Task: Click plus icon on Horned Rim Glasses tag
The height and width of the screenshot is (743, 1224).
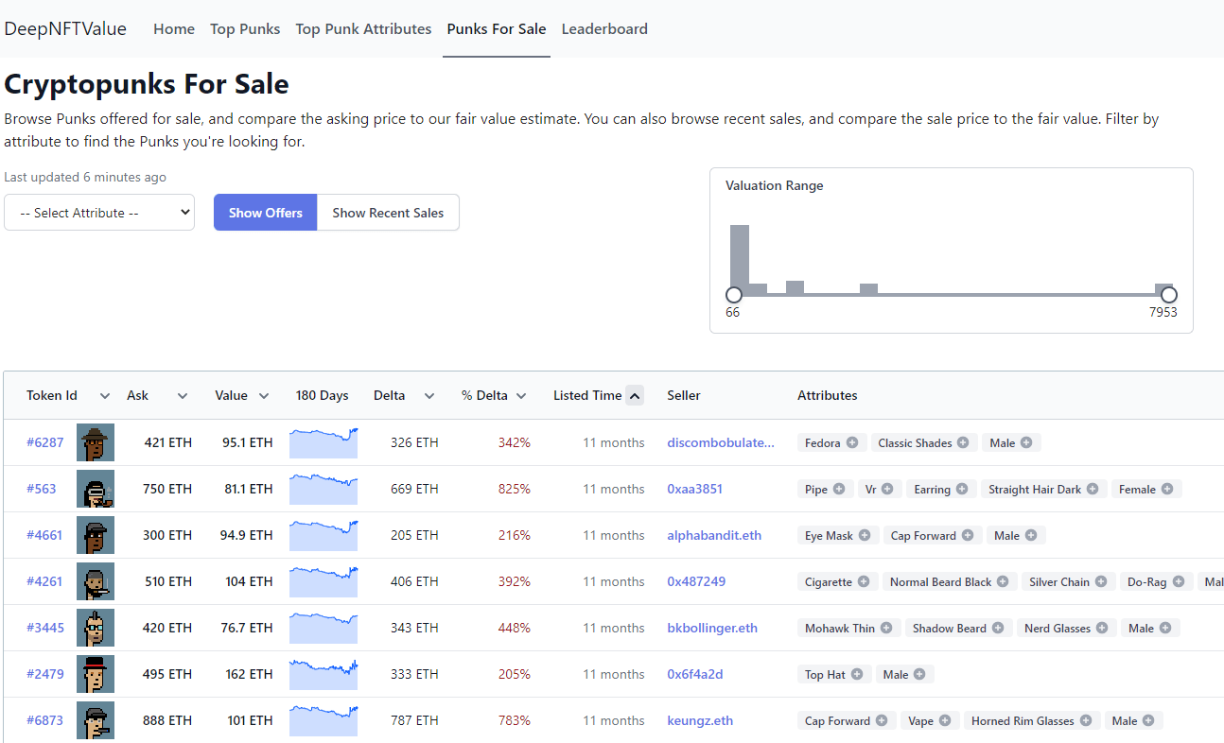Action: pos(1086,720)
